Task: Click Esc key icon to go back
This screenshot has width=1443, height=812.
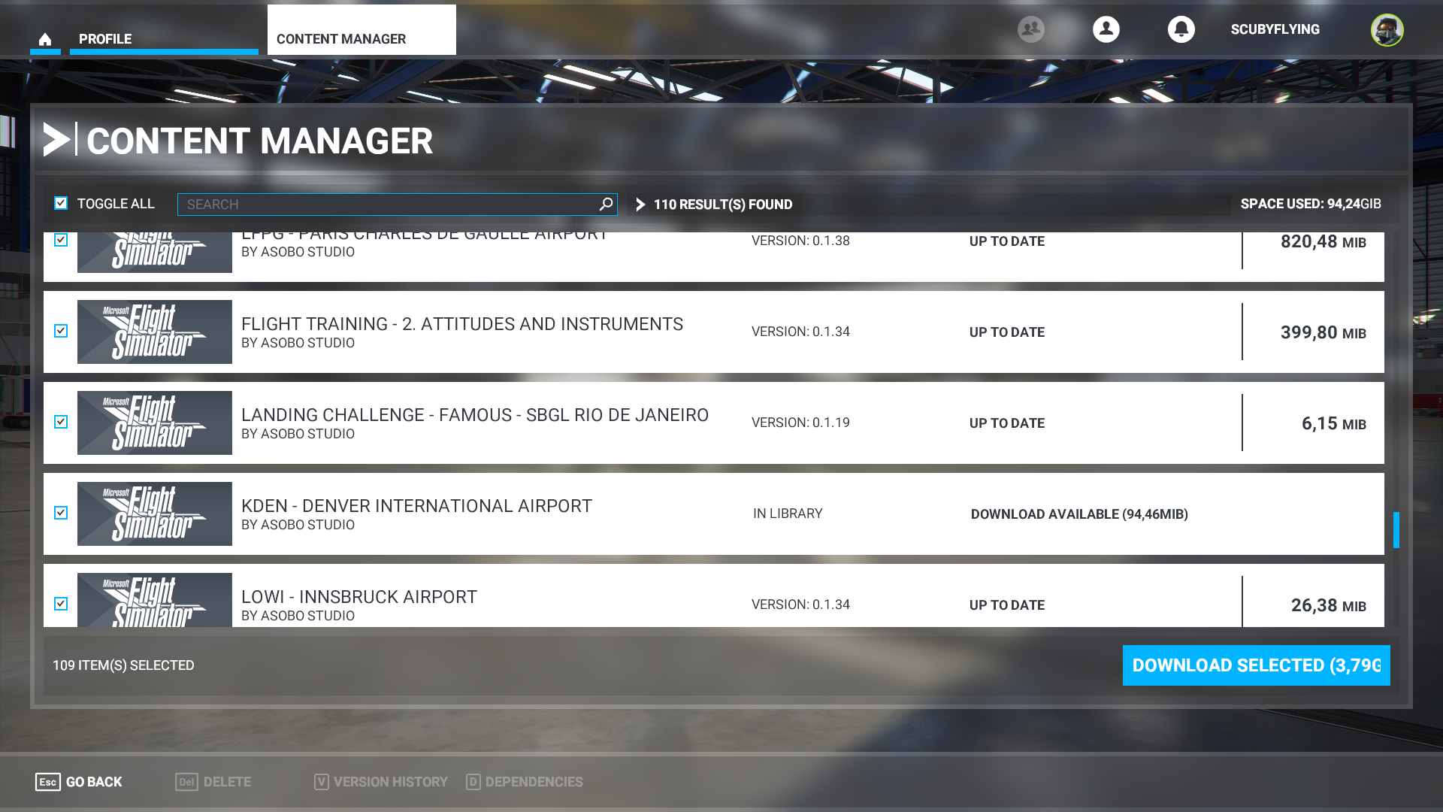Action: [x=48, y=782]
